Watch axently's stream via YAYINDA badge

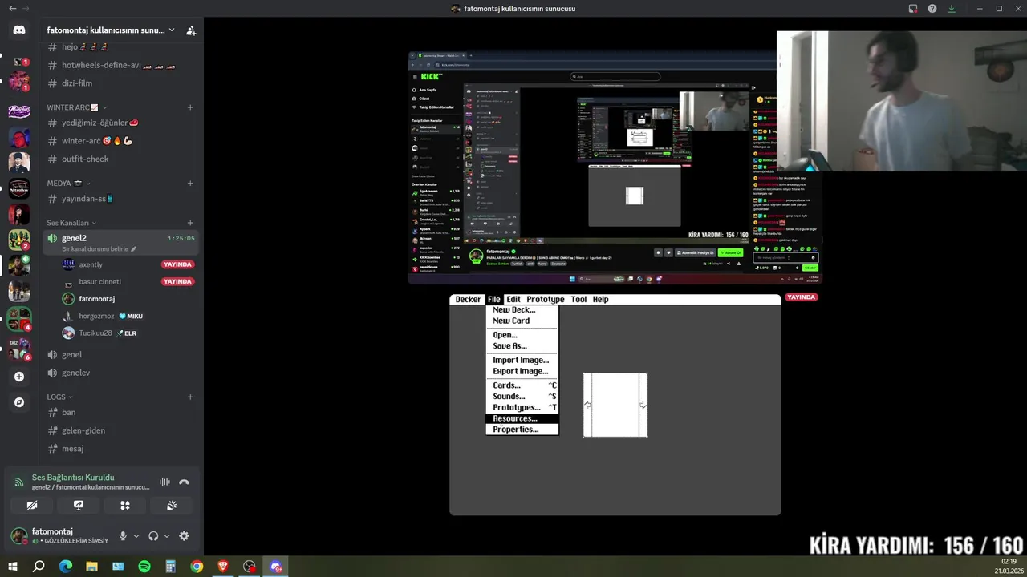point(177,264)
